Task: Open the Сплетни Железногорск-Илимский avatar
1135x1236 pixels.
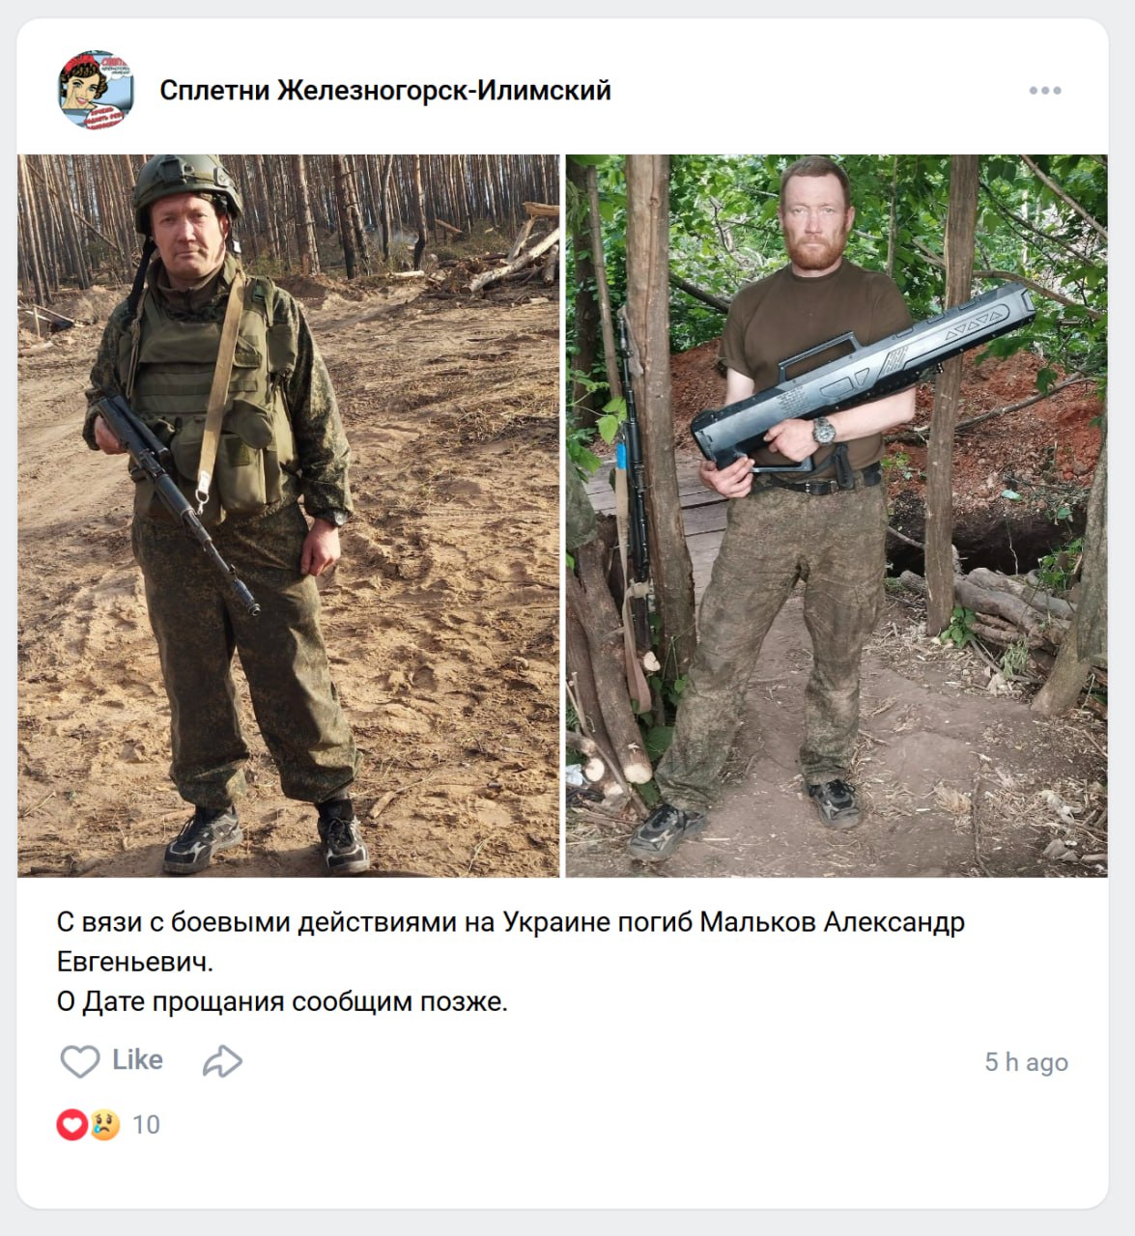Action: click(x=97, y=91)
